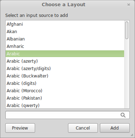
Task: Choose Albanian from the list
Action: pyautogui.click(x=65, y=39)
